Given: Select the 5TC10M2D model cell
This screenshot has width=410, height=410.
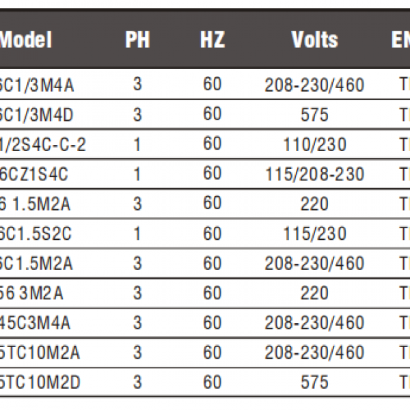Looking at the screenshot, I should pyautogui.click(x=40, y=382).
